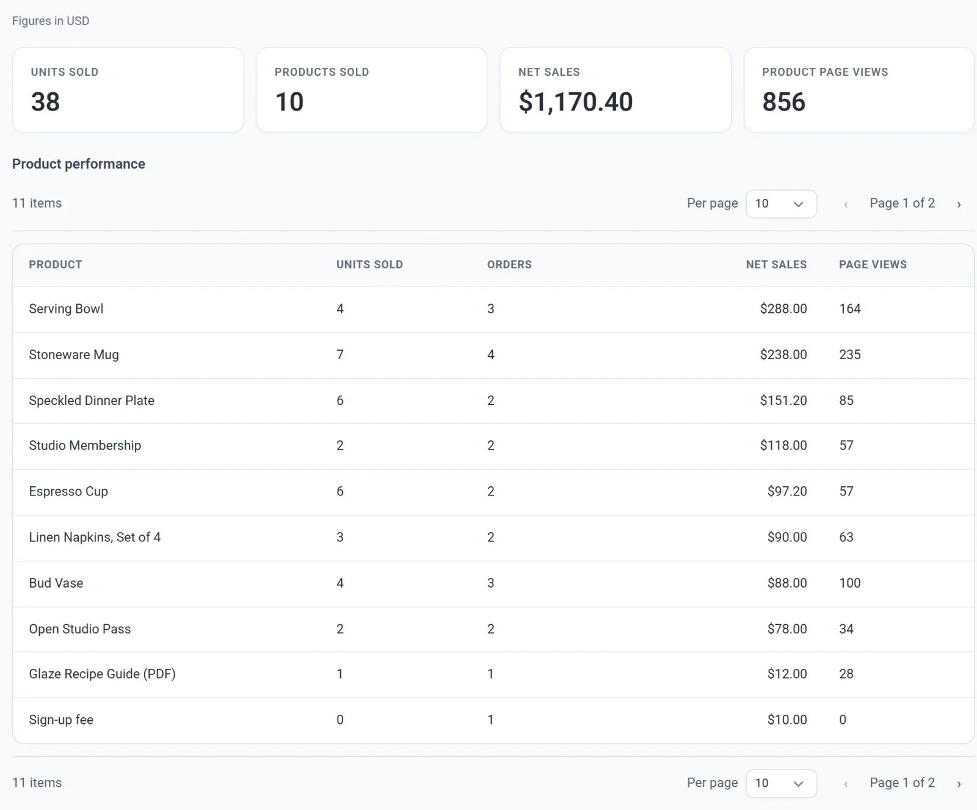Click the 164 page views value
This screenshot has height=810, width=977.
[850, 309]
